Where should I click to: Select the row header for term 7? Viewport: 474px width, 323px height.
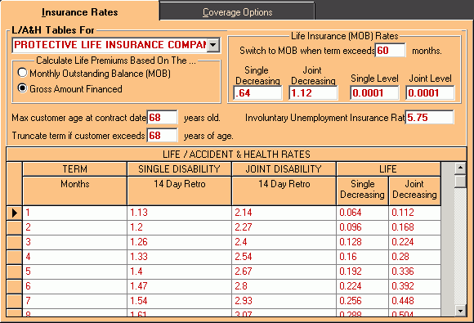tap(14, 301)
